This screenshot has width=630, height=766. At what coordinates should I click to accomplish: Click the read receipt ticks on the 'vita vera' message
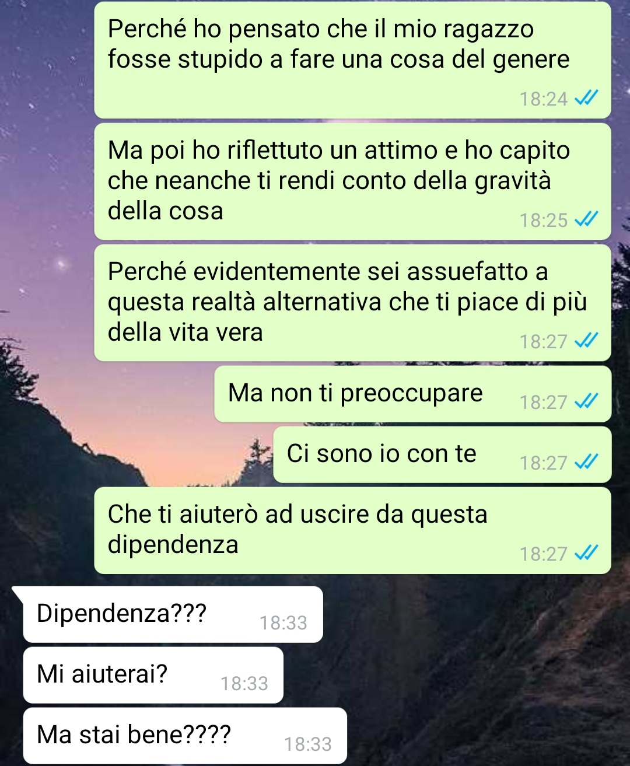[586, 341]
